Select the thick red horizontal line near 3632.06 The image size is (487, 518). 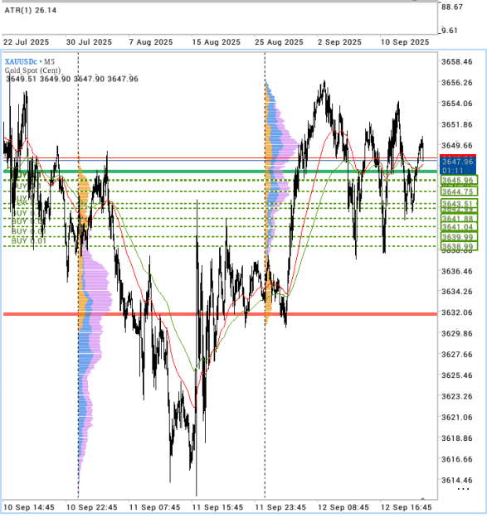(x=220, y=314)
